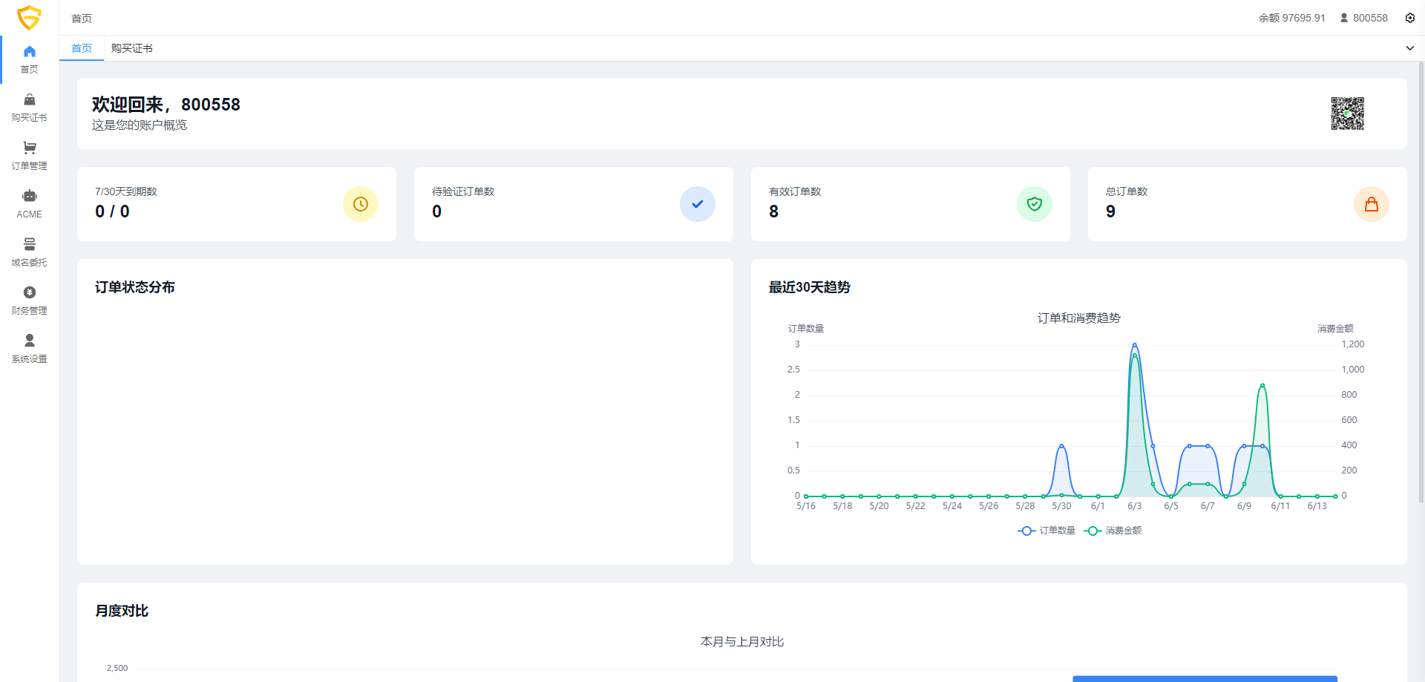1425x682 pixels.
Task: Click the 余额 97695.91 balance text
Action: 1291,18
